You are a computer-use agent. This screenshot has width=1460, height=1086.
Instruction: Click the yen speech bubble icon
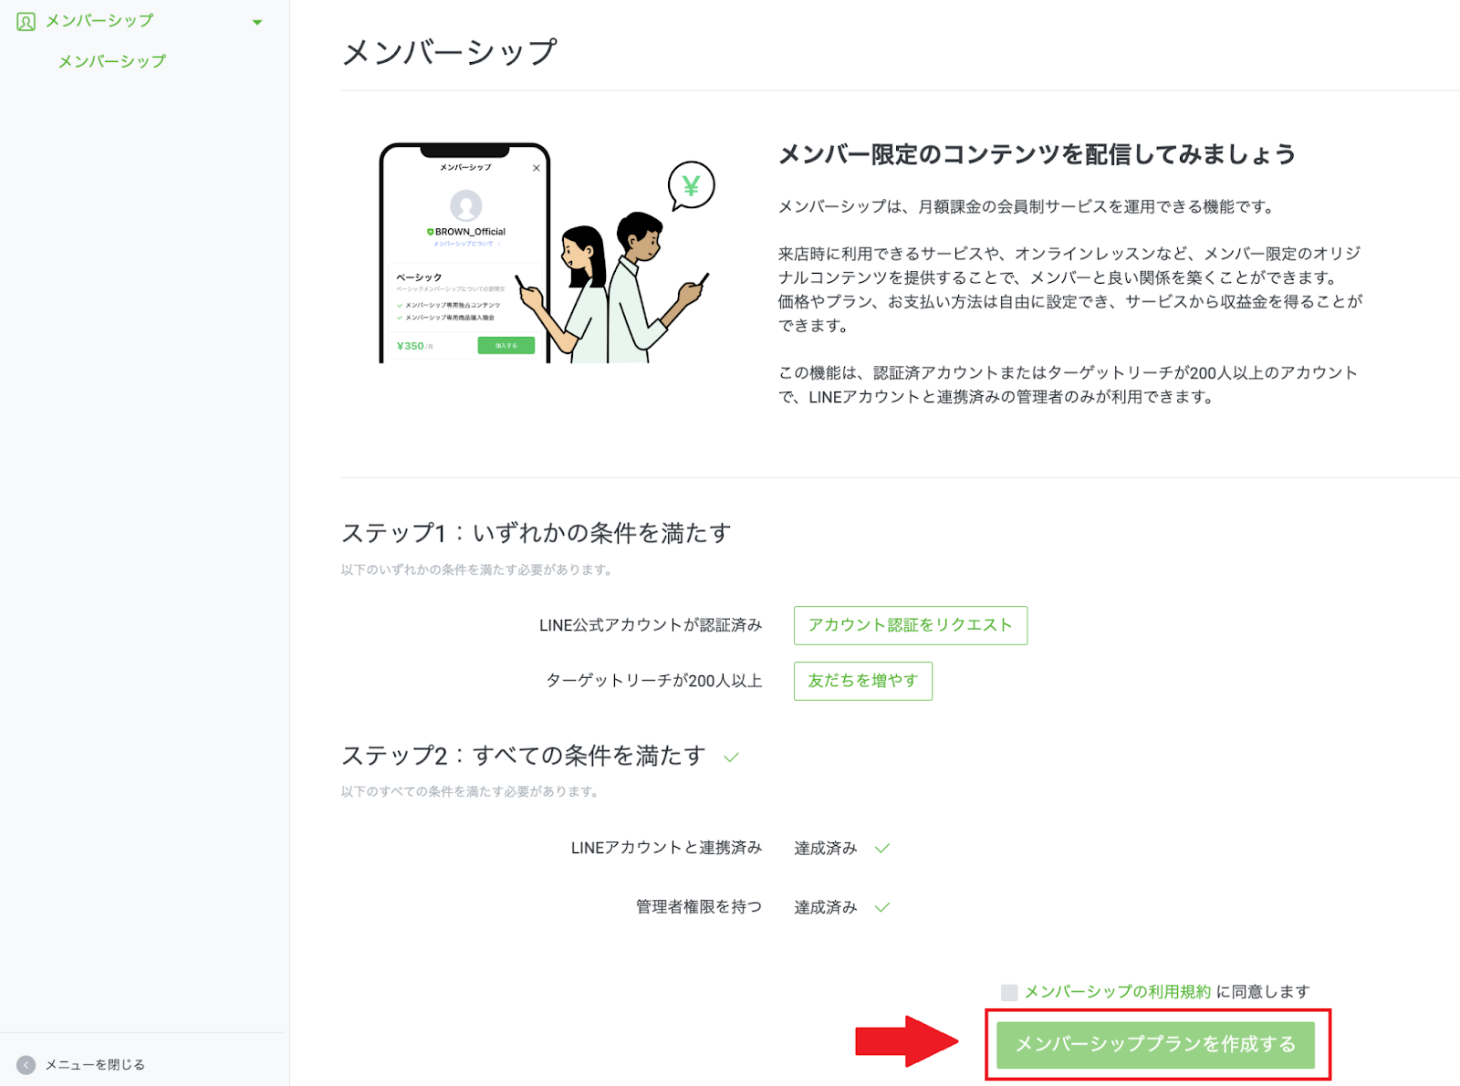691,186
